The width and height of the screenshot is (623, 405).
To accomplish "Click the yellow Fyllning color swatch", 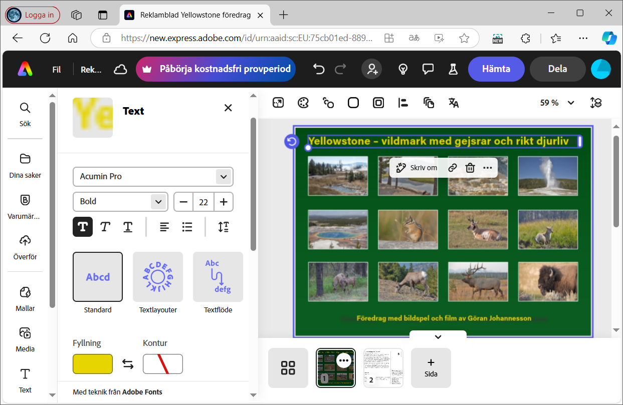I will [93, 364].
